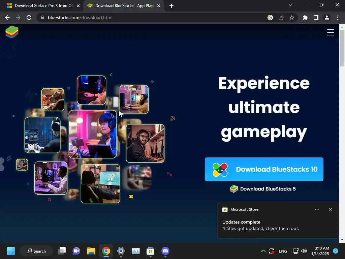The height and width of the screenshot is (259, 345).
Task: View site information via padlock icon
Action: click(x=42, y=18)
